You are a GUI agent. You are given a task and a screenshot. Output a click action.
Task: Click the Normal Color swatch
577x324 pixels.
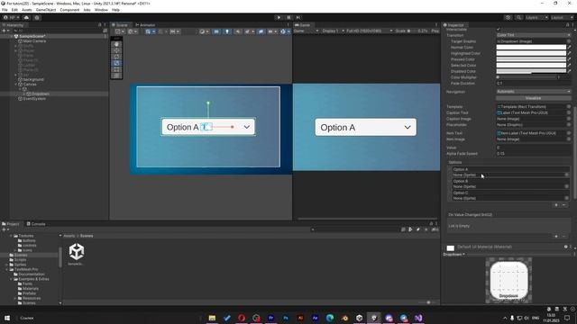pyautogui.click(x=531, y=47)
